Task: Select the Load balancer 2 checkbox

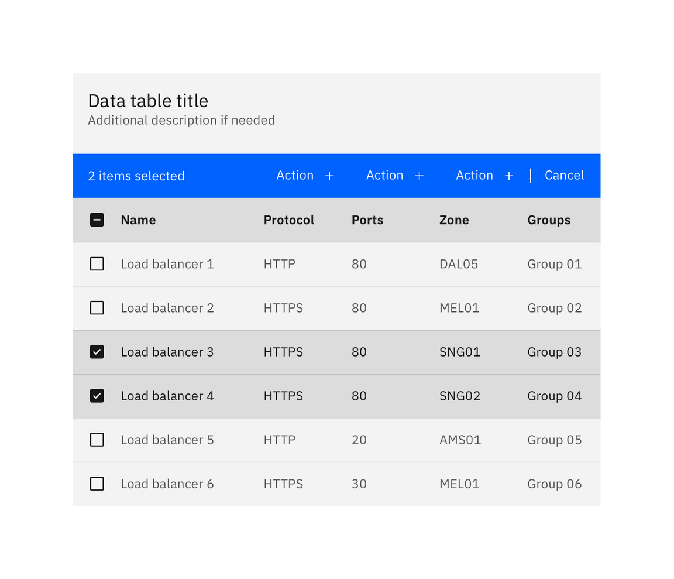Action: pyautogui.click(x=97, y=308)
